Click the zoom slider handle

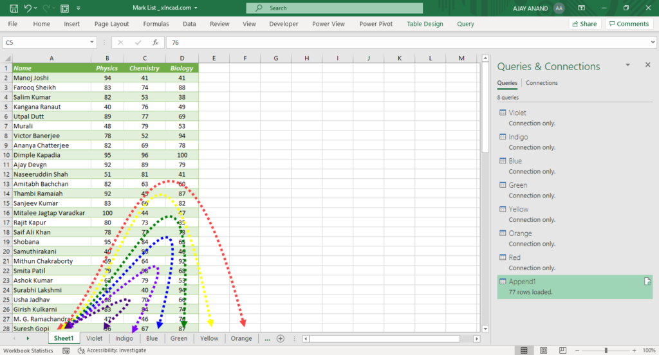(606, 350)
